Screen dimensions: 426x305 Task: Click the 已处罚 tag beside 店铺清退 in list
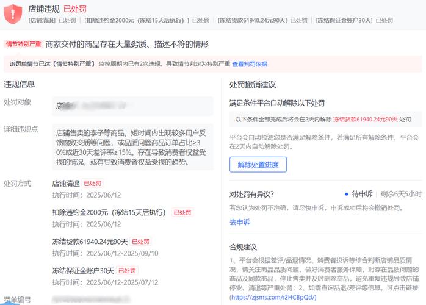92,184
